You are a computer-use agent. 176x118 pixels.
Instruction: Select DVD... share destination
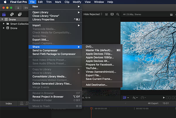click(x=102, y=47)
